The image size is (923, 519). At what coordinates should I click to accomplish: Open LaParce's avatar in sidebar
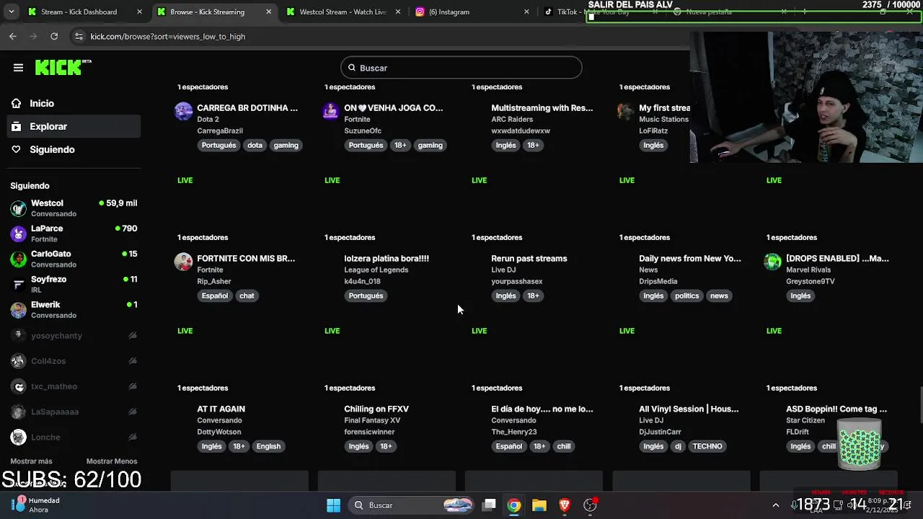tap(19, 234)
